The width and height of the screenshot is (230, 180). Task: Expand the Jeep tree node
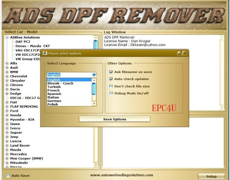click(7, 137)
